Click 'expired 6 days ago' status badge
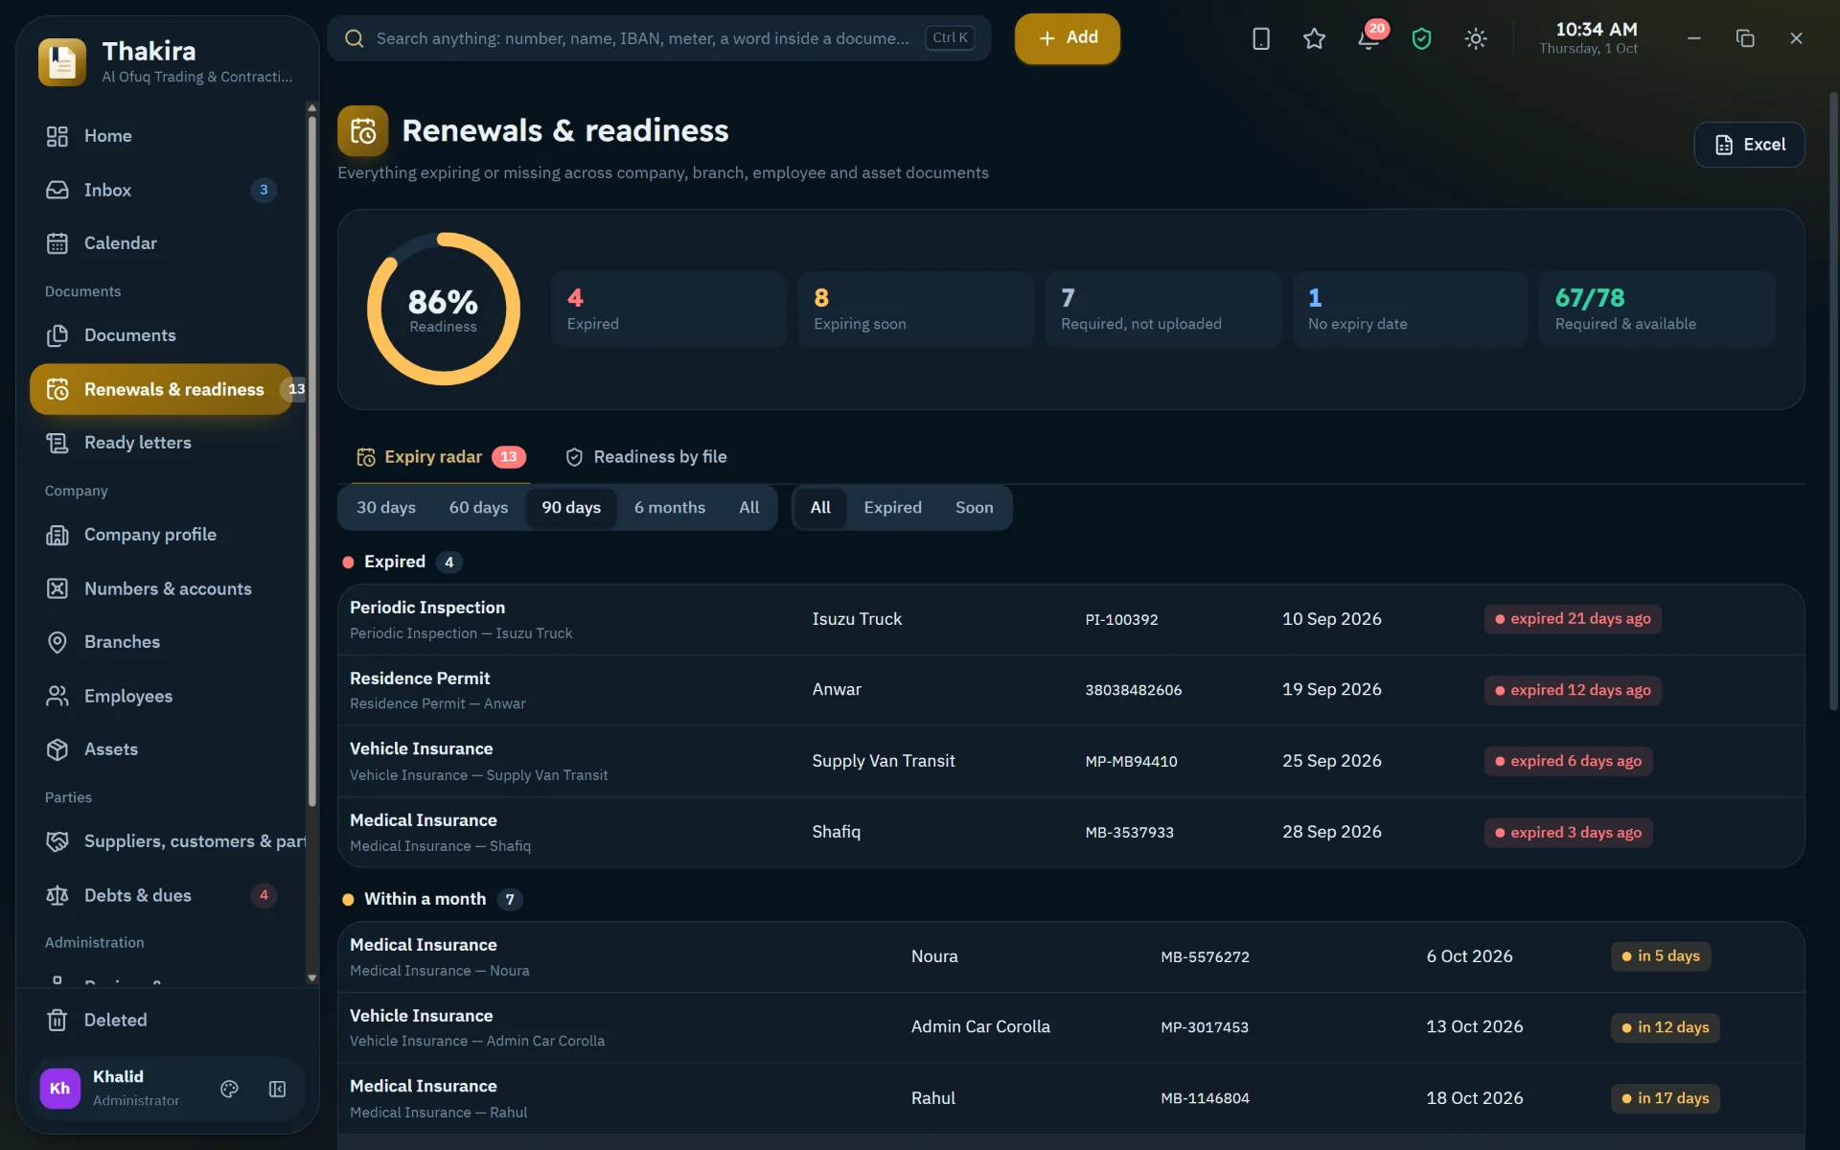This screenshot has width=1840, height=1150. [1568, 761]
